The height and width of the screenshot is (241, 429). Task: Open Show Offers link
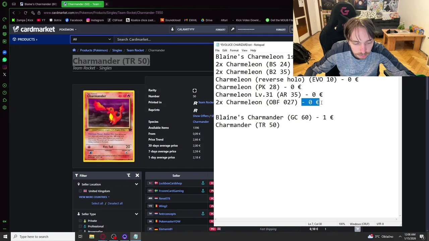coord(201,116)
